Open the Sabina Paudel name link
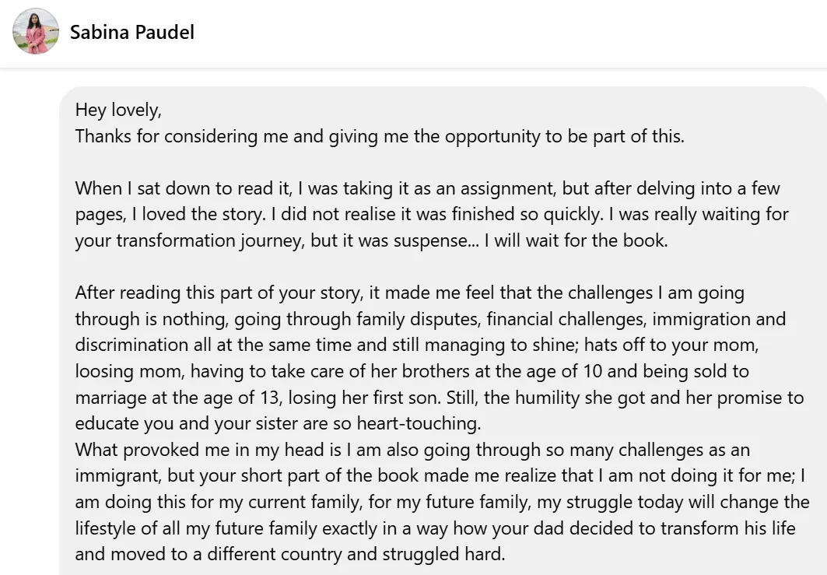Screen dimensions: 827x575 coord(131,32)
